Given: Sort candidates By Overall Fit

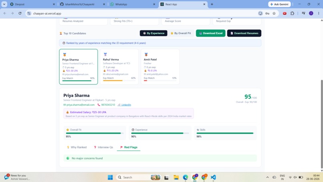Looking at the screenshot, I should pyautogui.click(x=181, y=33).
